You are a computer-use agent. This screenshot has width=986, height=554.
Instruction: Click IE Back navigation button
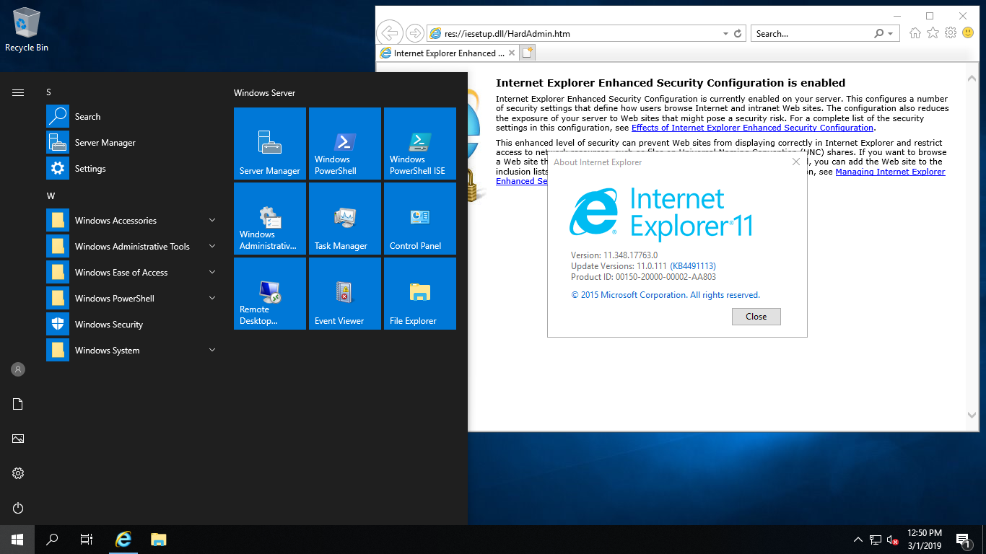[390, 33]
